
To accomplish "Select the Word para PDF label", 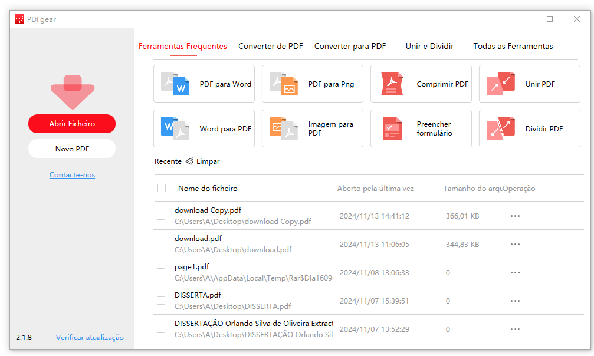I will click(x=225, y=128).
